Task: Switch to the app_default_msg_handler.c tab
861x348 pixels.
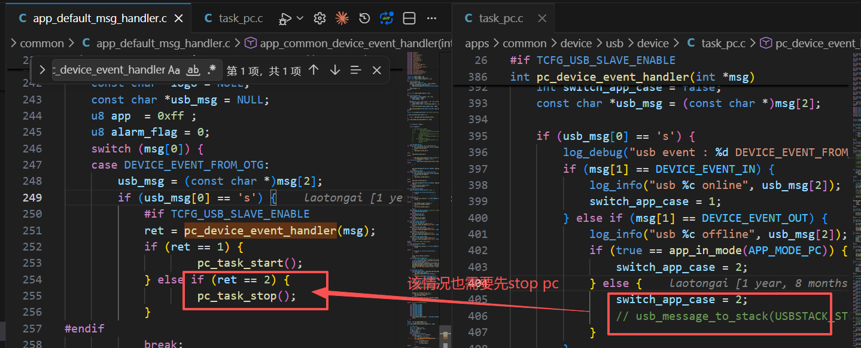Action: coord(100,19)
